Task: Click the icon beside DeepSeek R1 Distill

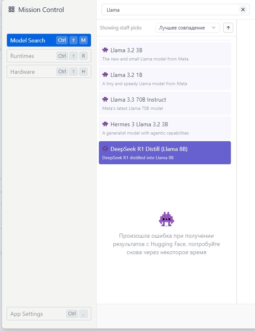Action: point(105,149)
